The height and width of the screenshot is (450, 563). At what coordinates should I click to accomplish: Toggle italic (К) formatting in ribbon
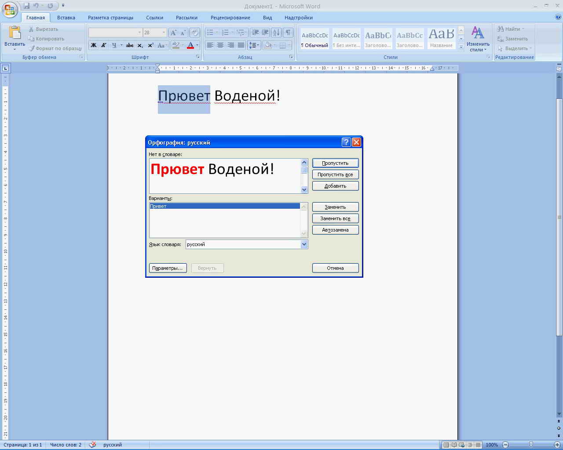[104, 45]
